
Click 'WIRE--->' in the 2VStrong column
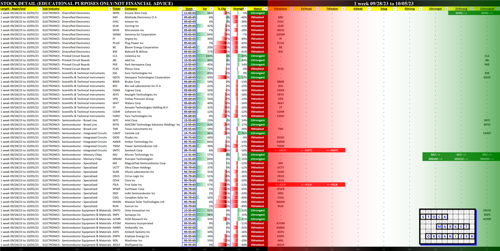[x=461, y=13]
